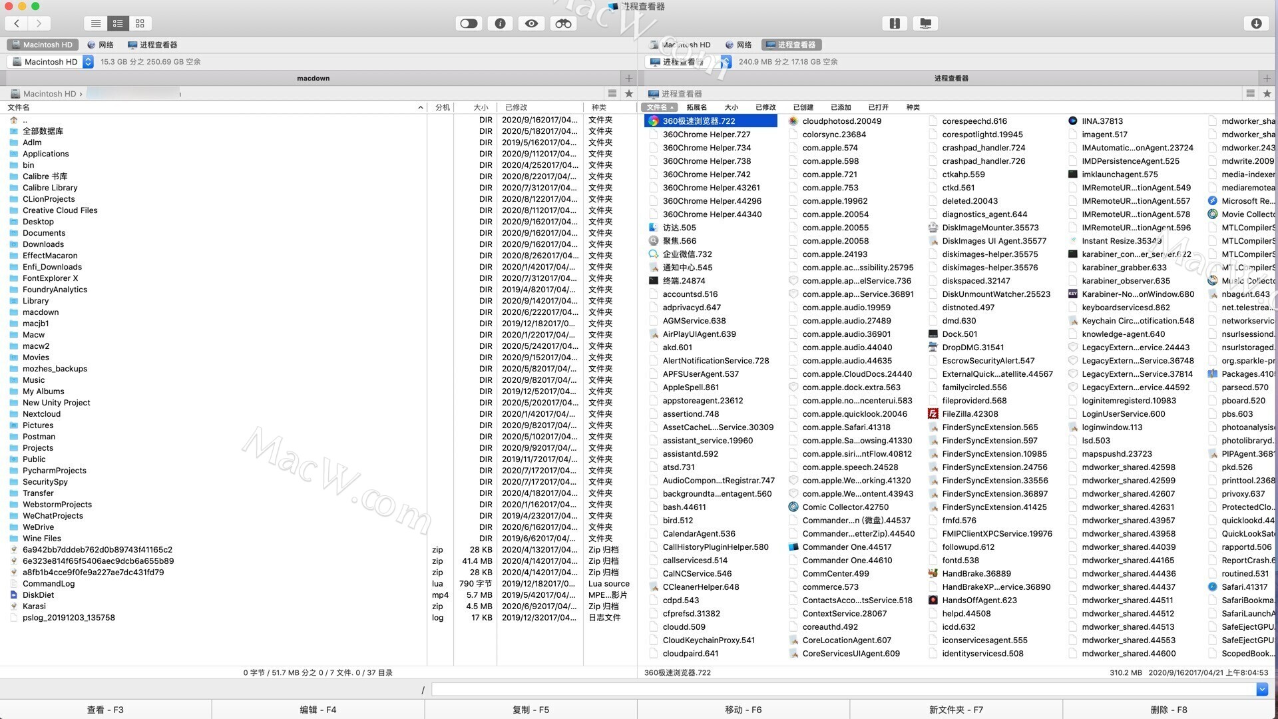Add new tab in left pane with plus

[x=628, y=78]
